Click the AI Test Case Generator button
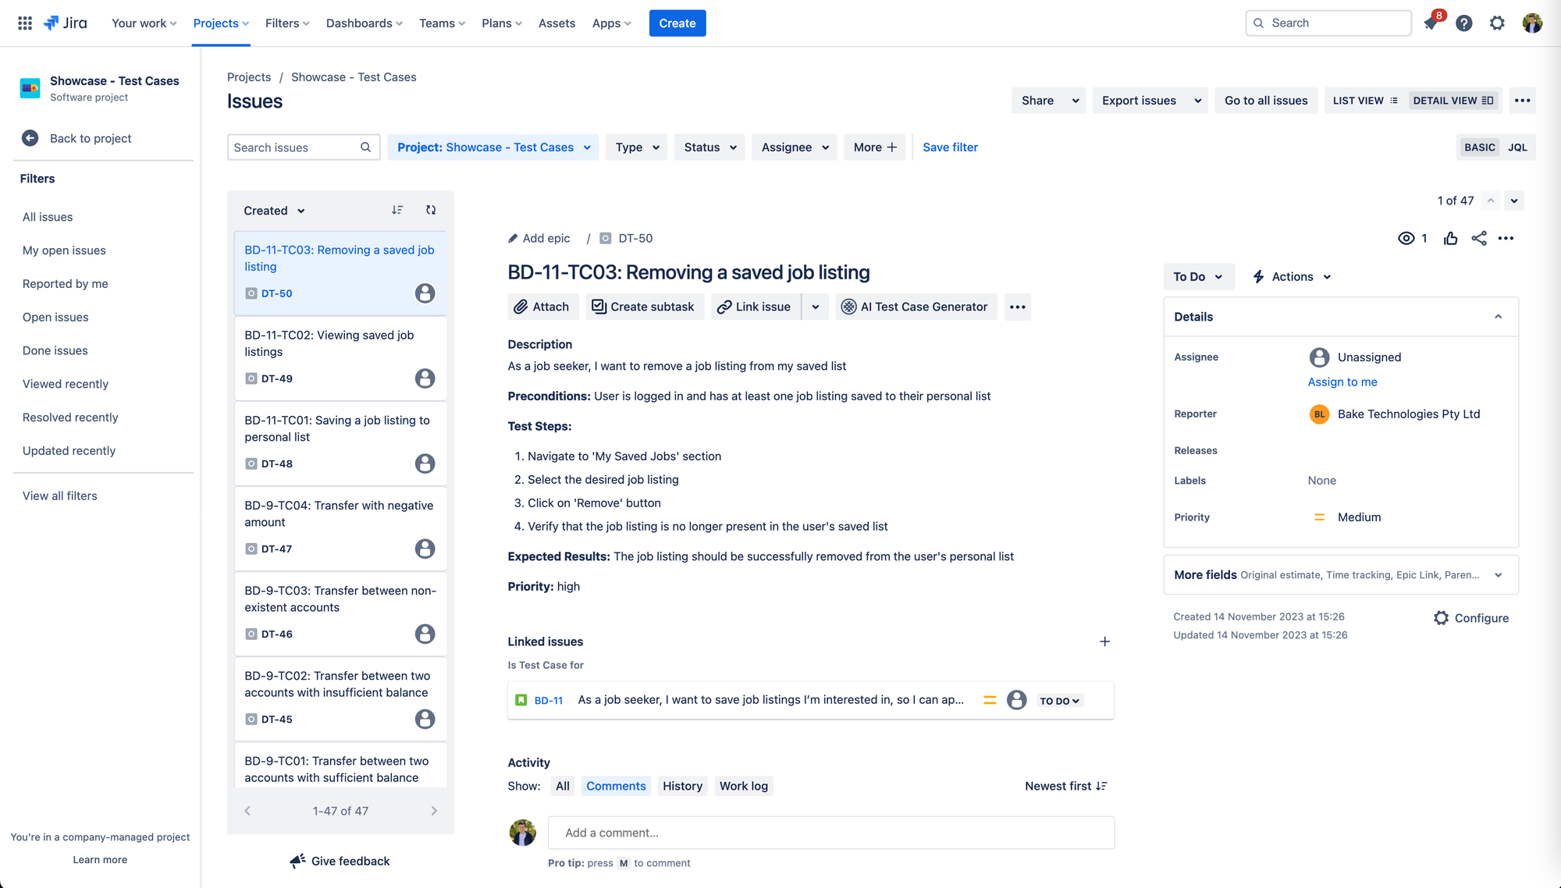1561x888 pixels. 916,307
